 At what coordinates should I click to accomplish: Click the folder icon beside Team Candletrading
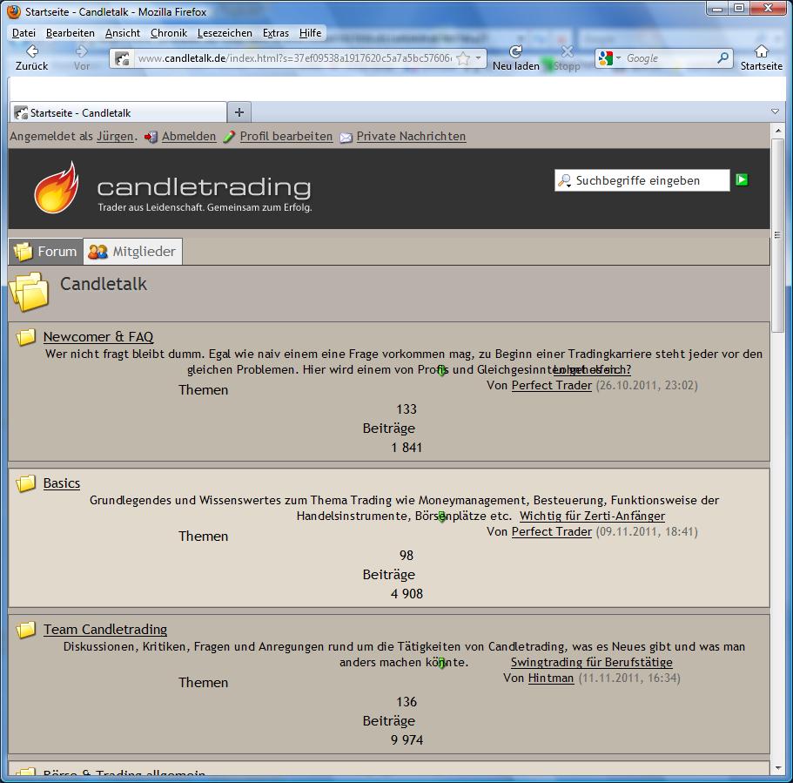pos(26,630)
